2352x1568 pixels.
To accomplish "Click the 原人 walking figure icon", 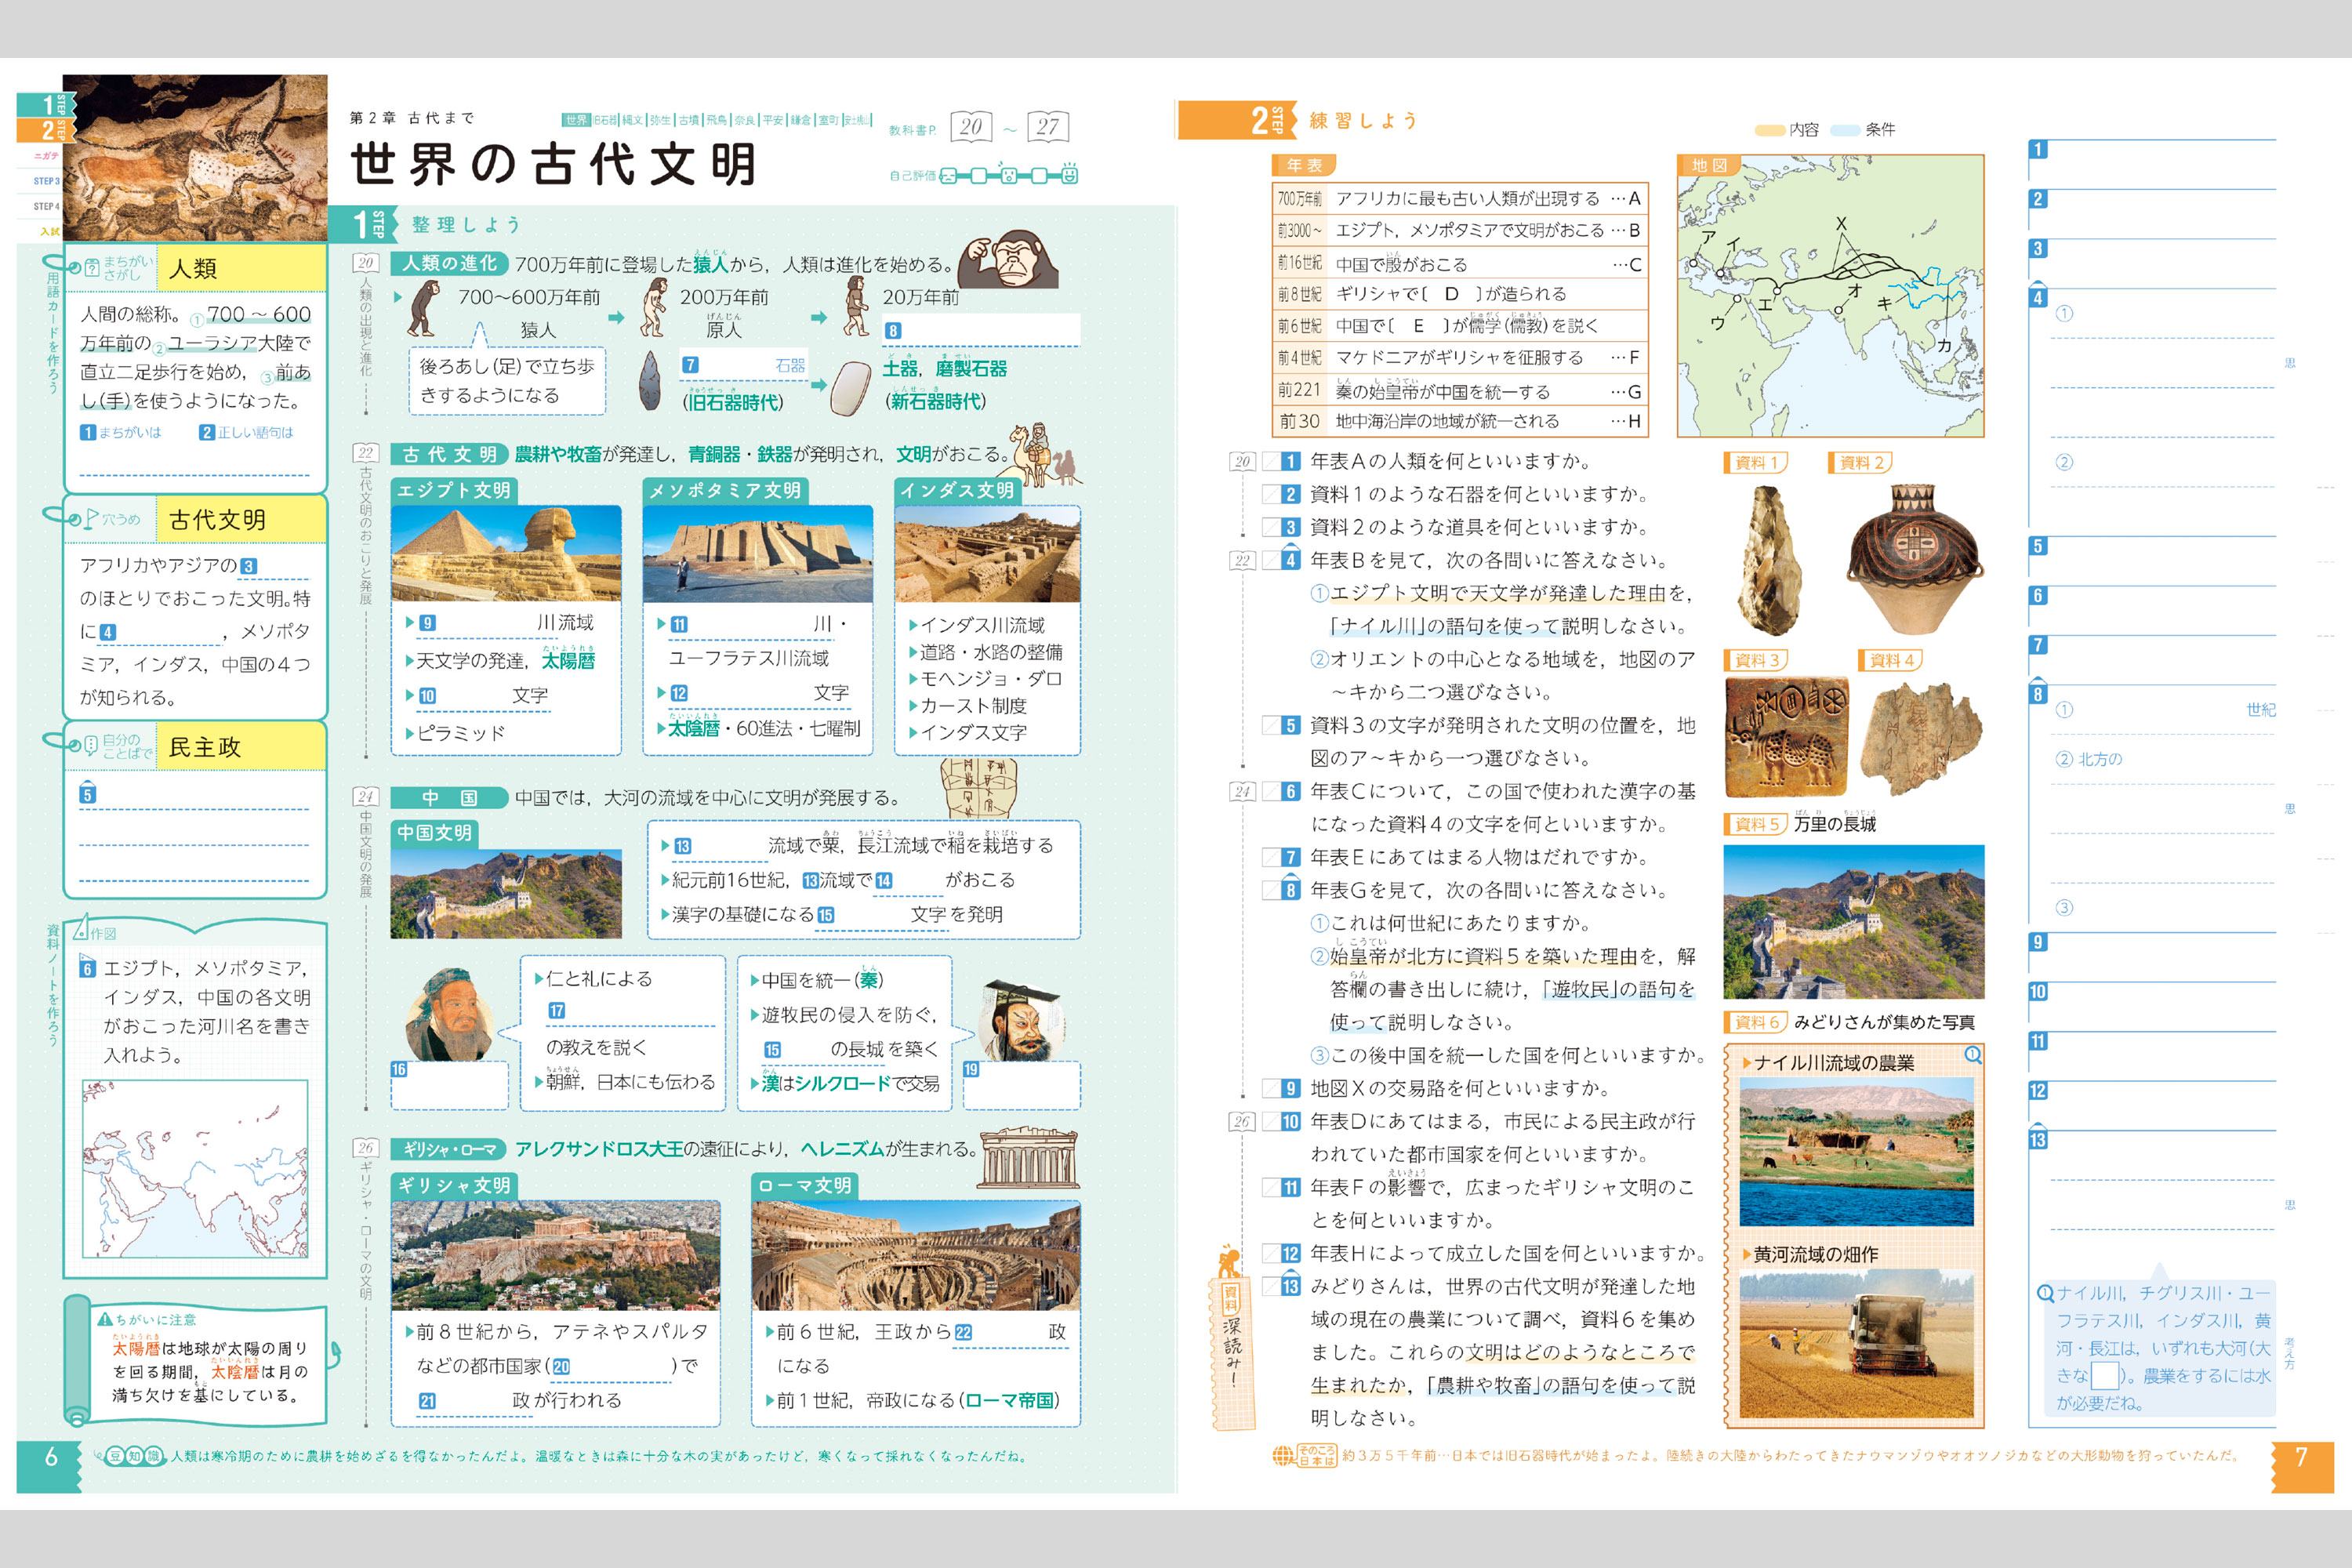I will [x=654, y=308].
